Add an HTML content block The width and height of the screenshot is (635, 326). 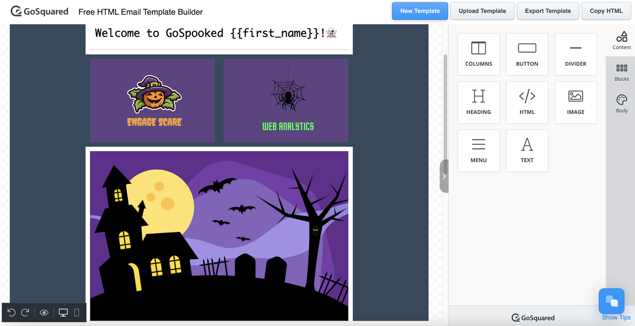click(x=527, y=103)
